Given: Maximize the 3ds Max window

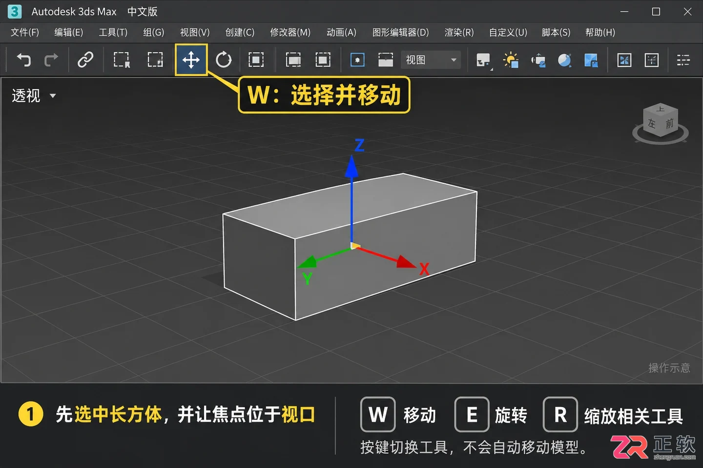Looking at the screenshot, I should tap(656, 11).
